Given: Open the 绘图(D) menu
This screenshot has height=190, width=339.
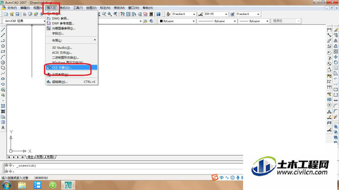Looking at the screenshot, I should (x=91, y=8).
